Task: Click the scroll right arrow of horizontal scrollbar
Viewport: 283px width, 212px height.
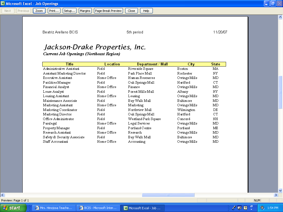Action: [276, 195]
